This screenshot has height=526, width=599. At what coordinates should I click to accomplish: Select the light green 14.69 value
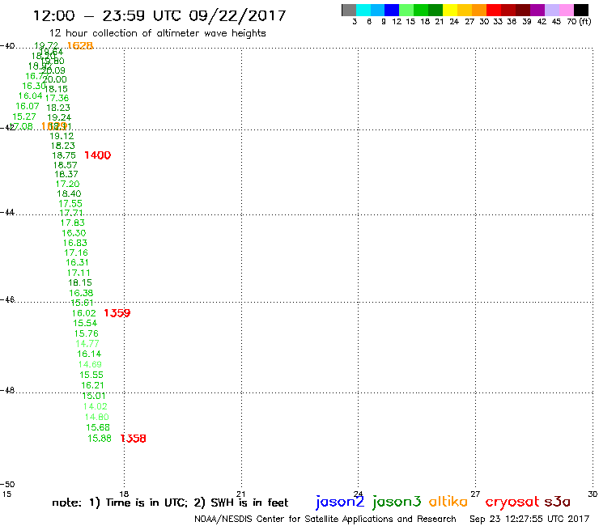pyautogui.click(x=90, y=364)
